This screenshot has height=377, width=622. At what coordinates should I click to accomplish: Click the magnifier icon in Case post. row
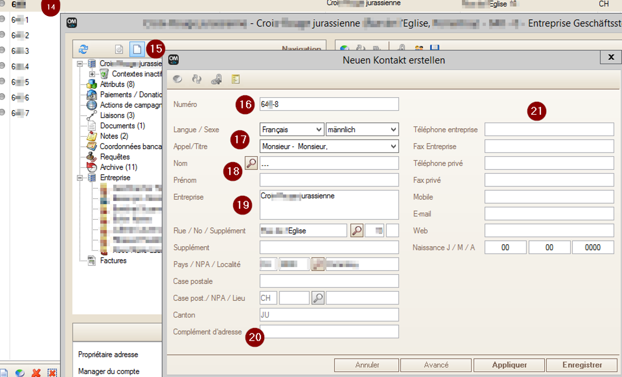(x=318, y=298)
